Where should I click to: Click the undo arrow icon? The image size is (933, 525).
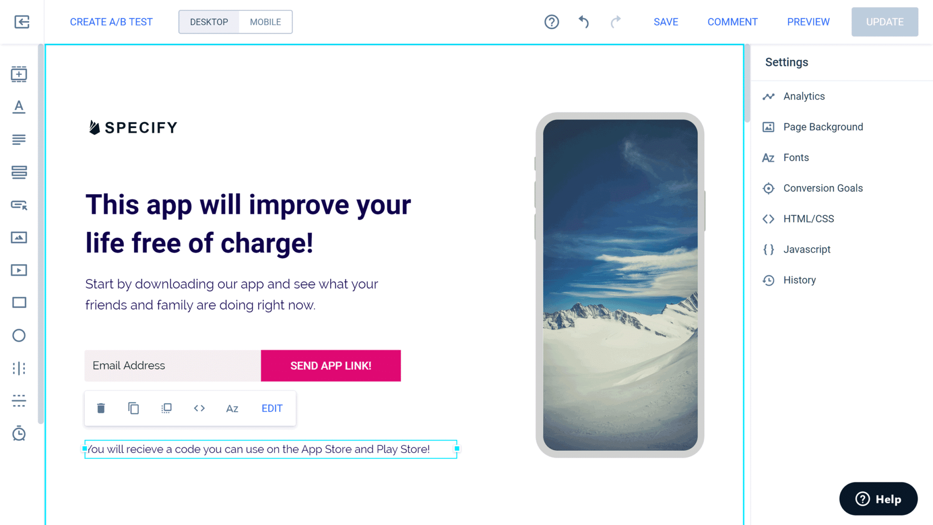(x=583, y=21)
